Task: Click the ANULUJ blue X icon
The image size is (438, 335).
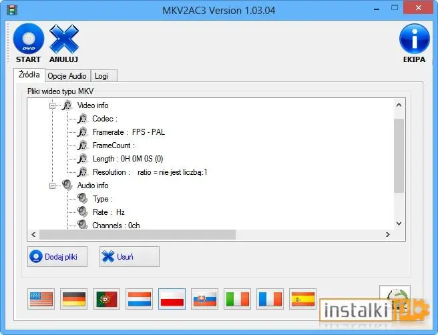Action: click(64, 39)
